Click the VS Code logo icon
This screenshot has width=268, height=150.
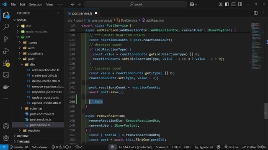click(5, 4)
